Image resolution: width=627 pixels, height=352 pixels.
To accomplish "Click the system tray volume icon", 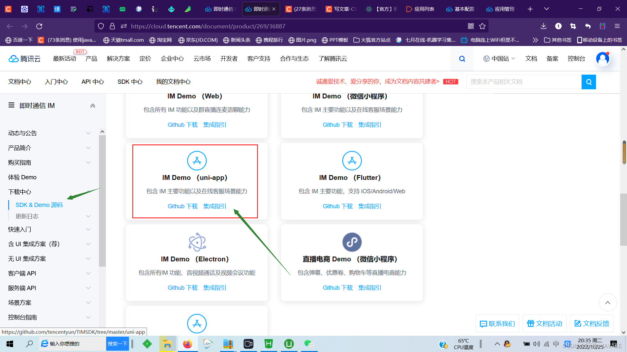I will 536,344.
